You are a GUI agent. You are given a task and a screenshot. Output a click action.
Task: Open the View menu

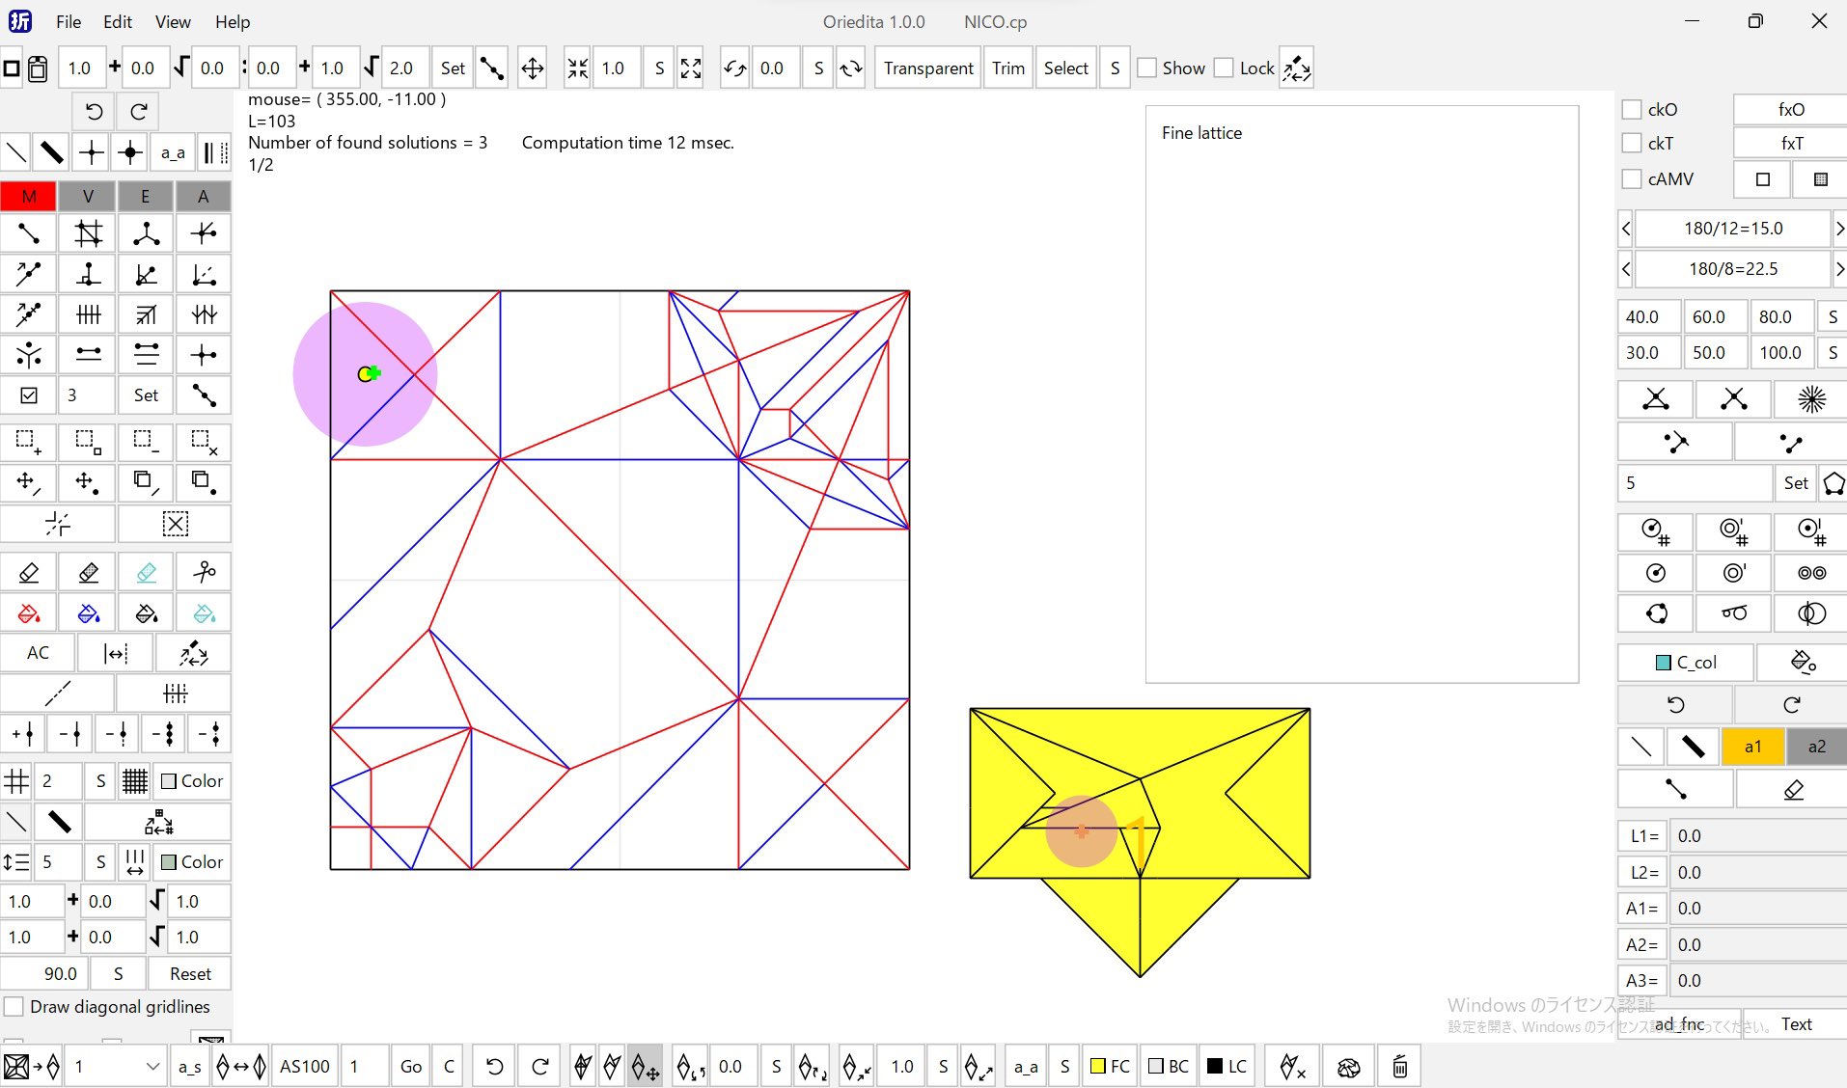click(x=173, y=21)
